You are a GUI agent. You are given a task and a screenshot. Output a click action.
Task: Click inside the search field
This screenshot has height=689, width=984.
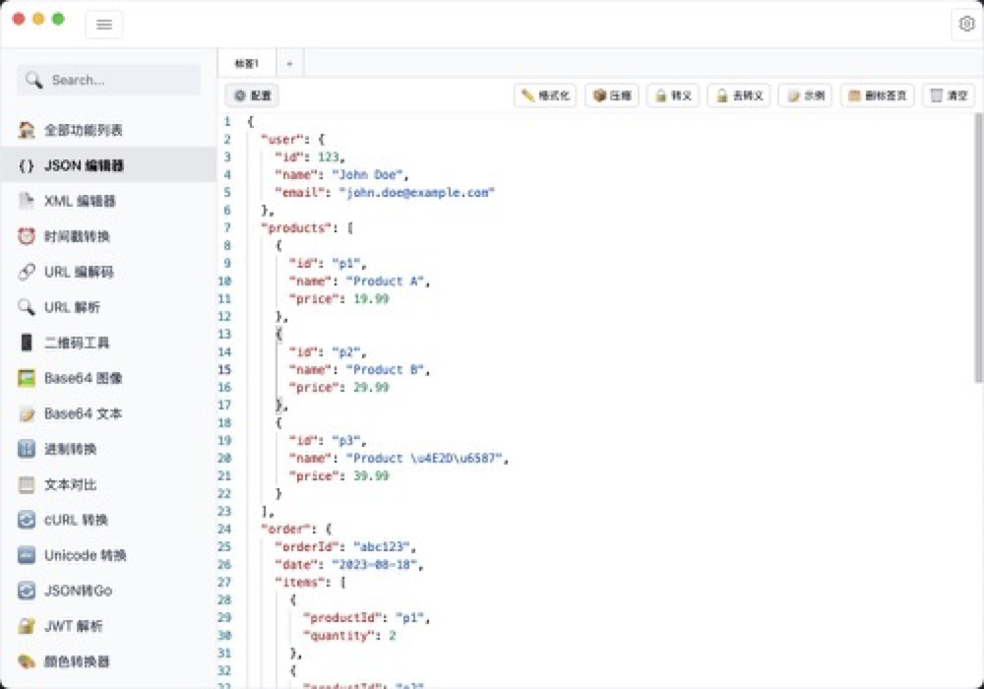point(108,81)
